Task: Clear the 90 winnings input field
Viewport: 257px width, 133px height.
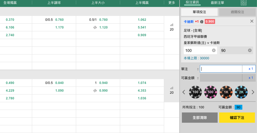Action: 250,51
